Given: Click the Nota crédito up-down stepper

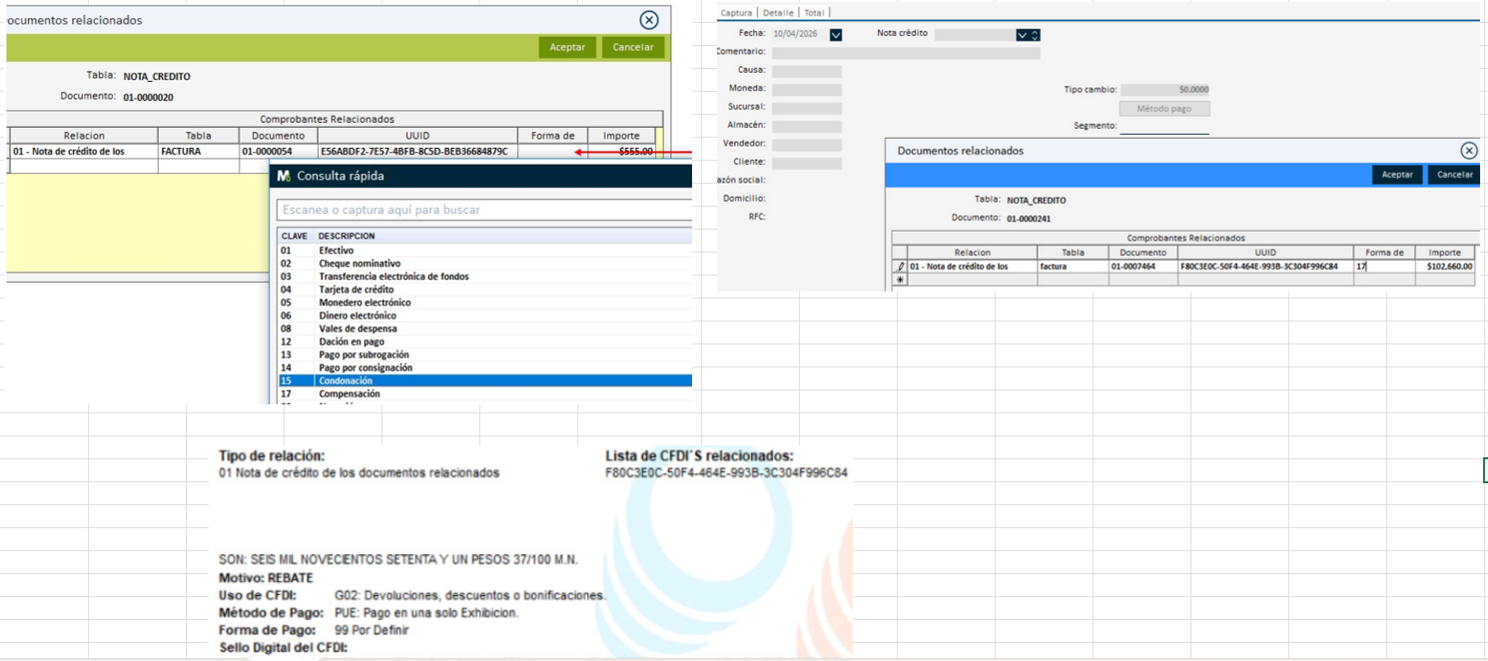Looking at the screenshot, I should pos(1035,35).
